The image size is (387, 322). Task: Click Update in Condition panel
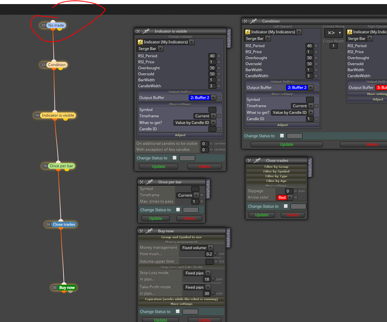click(x=287, y=144)
